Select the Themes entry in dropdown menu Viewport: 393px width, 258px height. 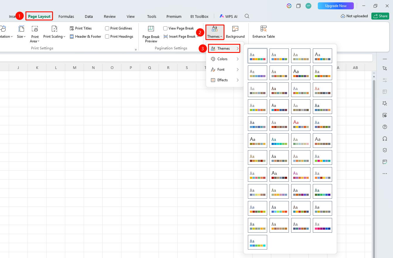(x=224, y=49)
